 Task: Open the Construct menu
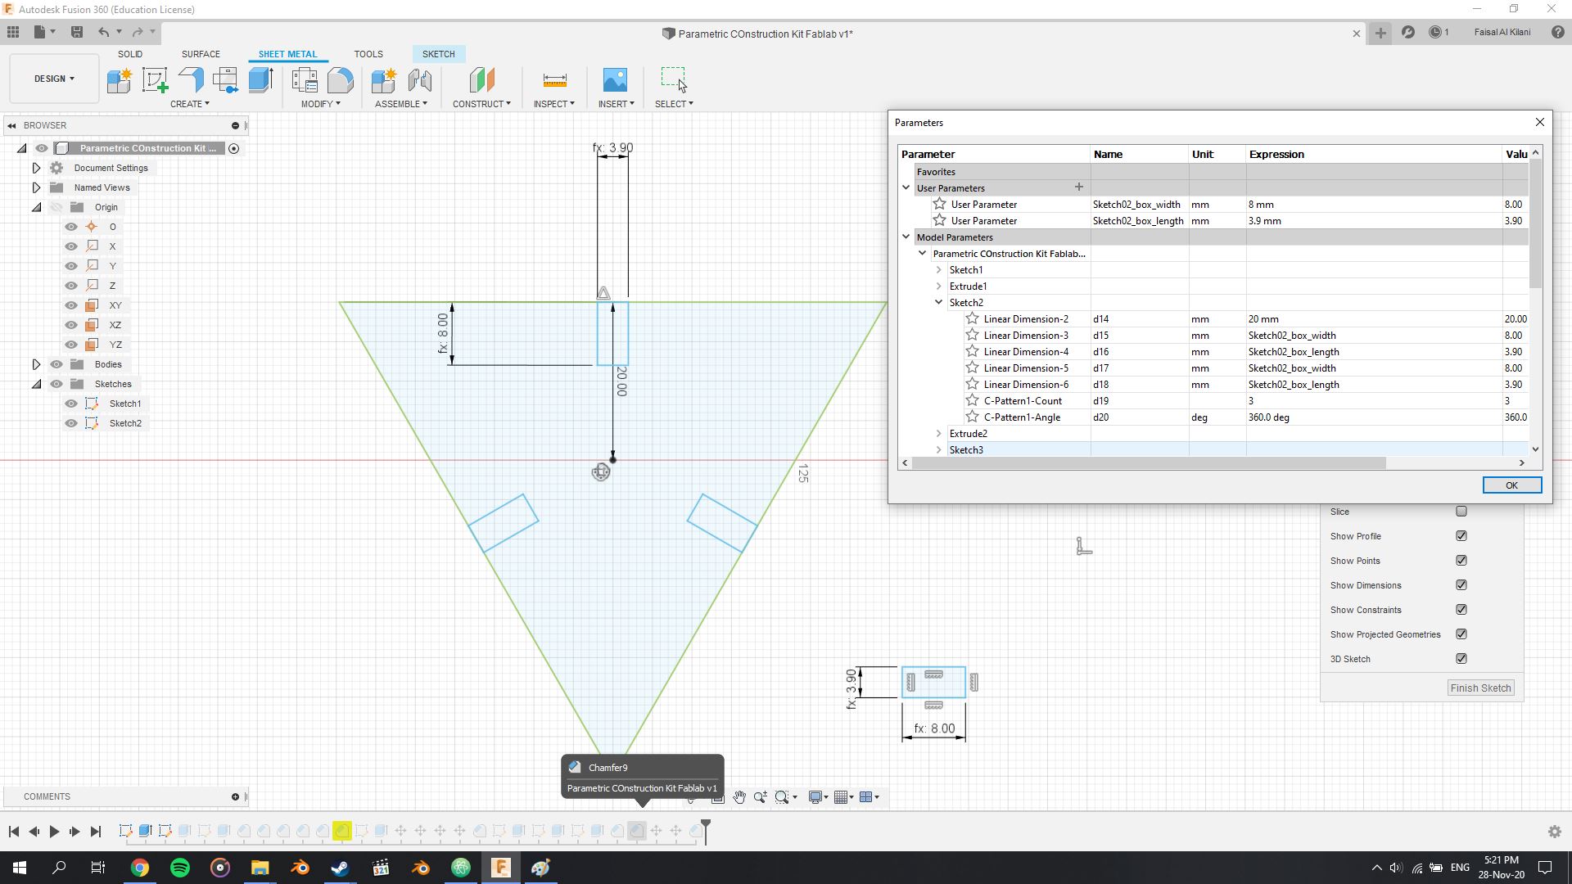(x=481, y=104)
